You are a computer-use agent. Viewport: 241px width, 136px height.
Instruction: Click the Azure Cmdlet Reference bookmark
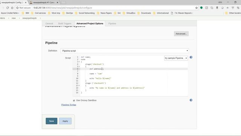click(x=9, y=13)
